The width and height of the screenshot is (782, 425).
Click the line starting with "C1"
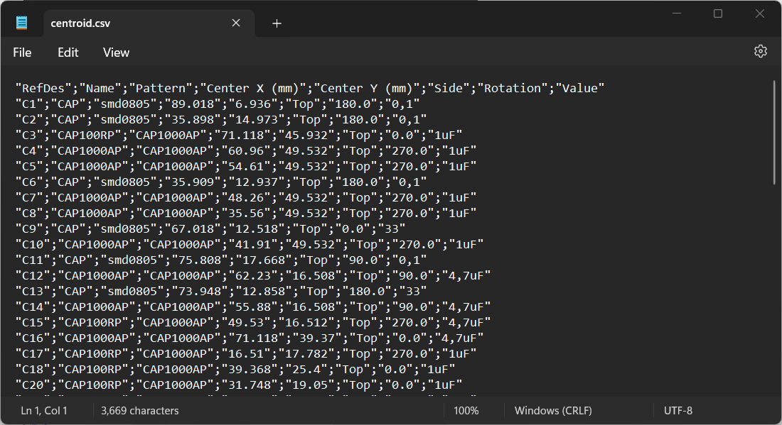pyautogui.click(x=218, y=104)
